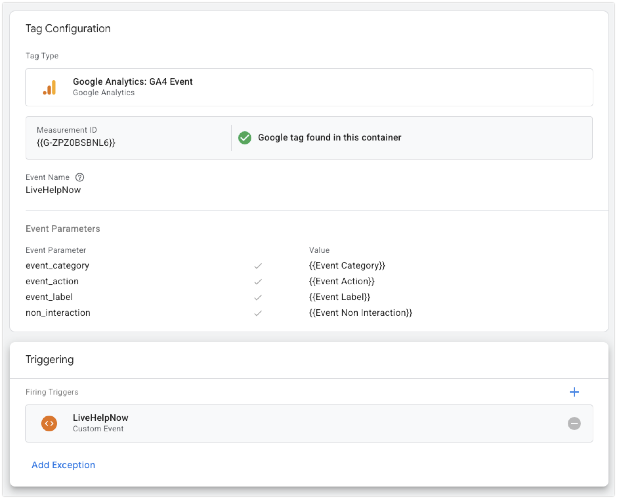Add a firing trigger with the plus icon
Screen dimensions: 617x499
click(574, 392)
